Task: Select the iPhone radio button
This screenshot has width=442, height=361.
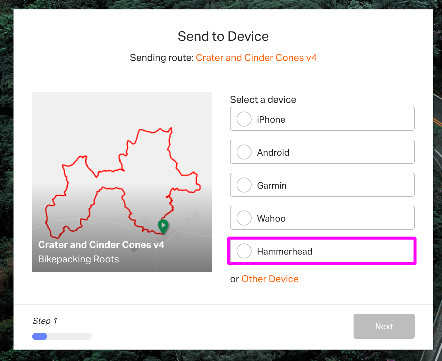Action: click(244, 119)
